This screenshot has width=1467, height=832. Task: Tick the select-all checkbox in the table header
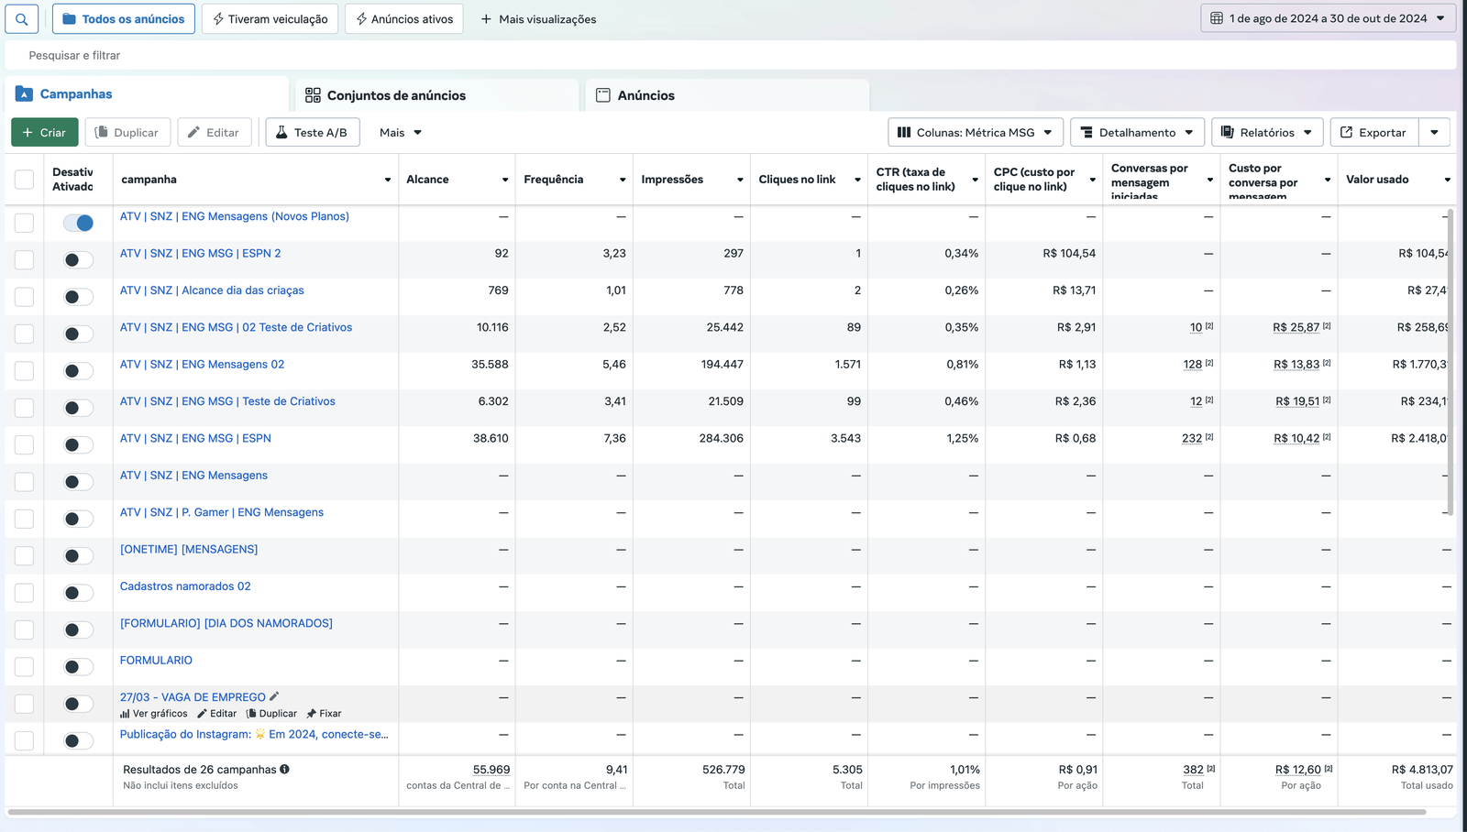[25, 180]
